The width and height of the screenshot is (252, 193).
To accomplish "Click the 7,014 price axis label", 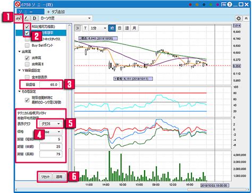I will (237, 26).
